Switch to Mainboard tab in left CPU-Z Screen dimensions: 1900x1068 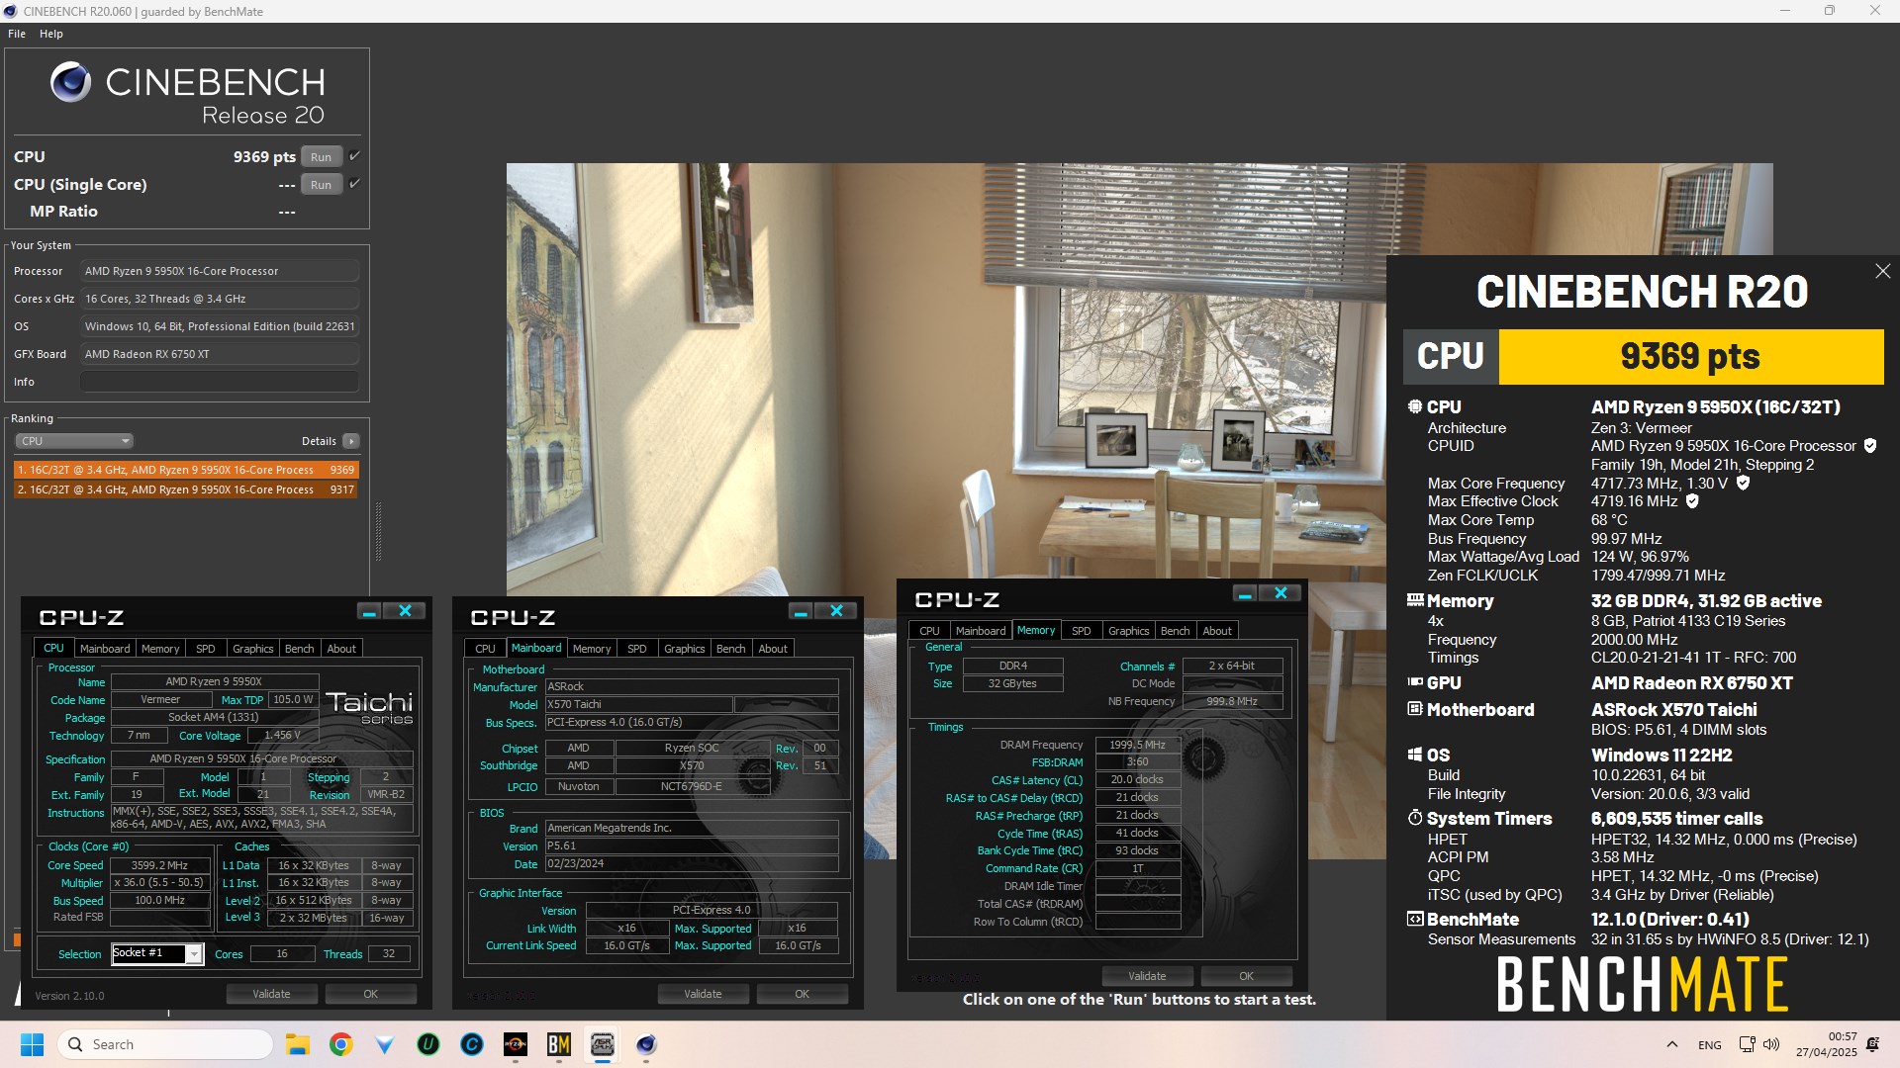105,649
